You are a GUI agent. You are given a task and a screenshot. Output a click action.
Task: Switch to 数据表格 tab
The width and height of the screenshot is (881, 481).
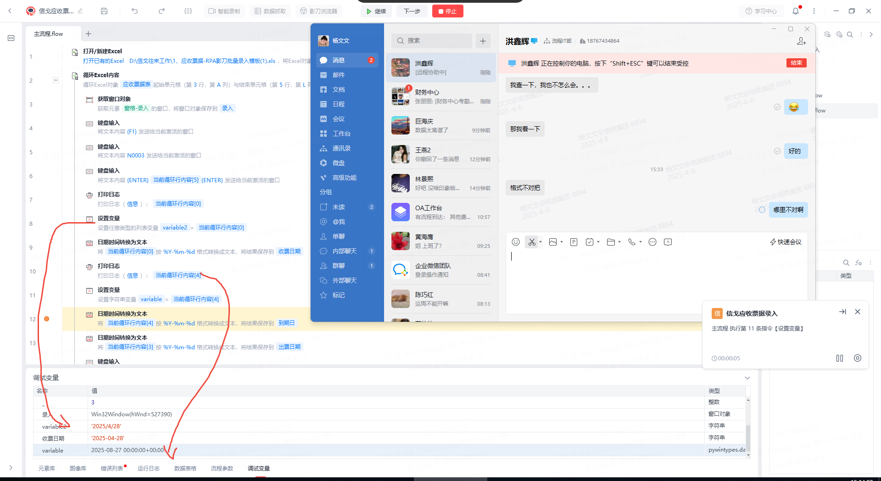185,468
